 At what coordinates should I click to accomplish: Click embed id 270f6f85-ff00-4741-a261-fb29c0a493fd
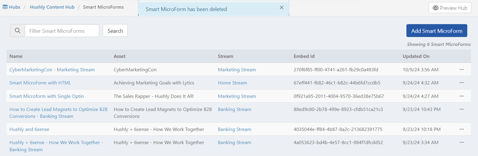pos(336,70)
